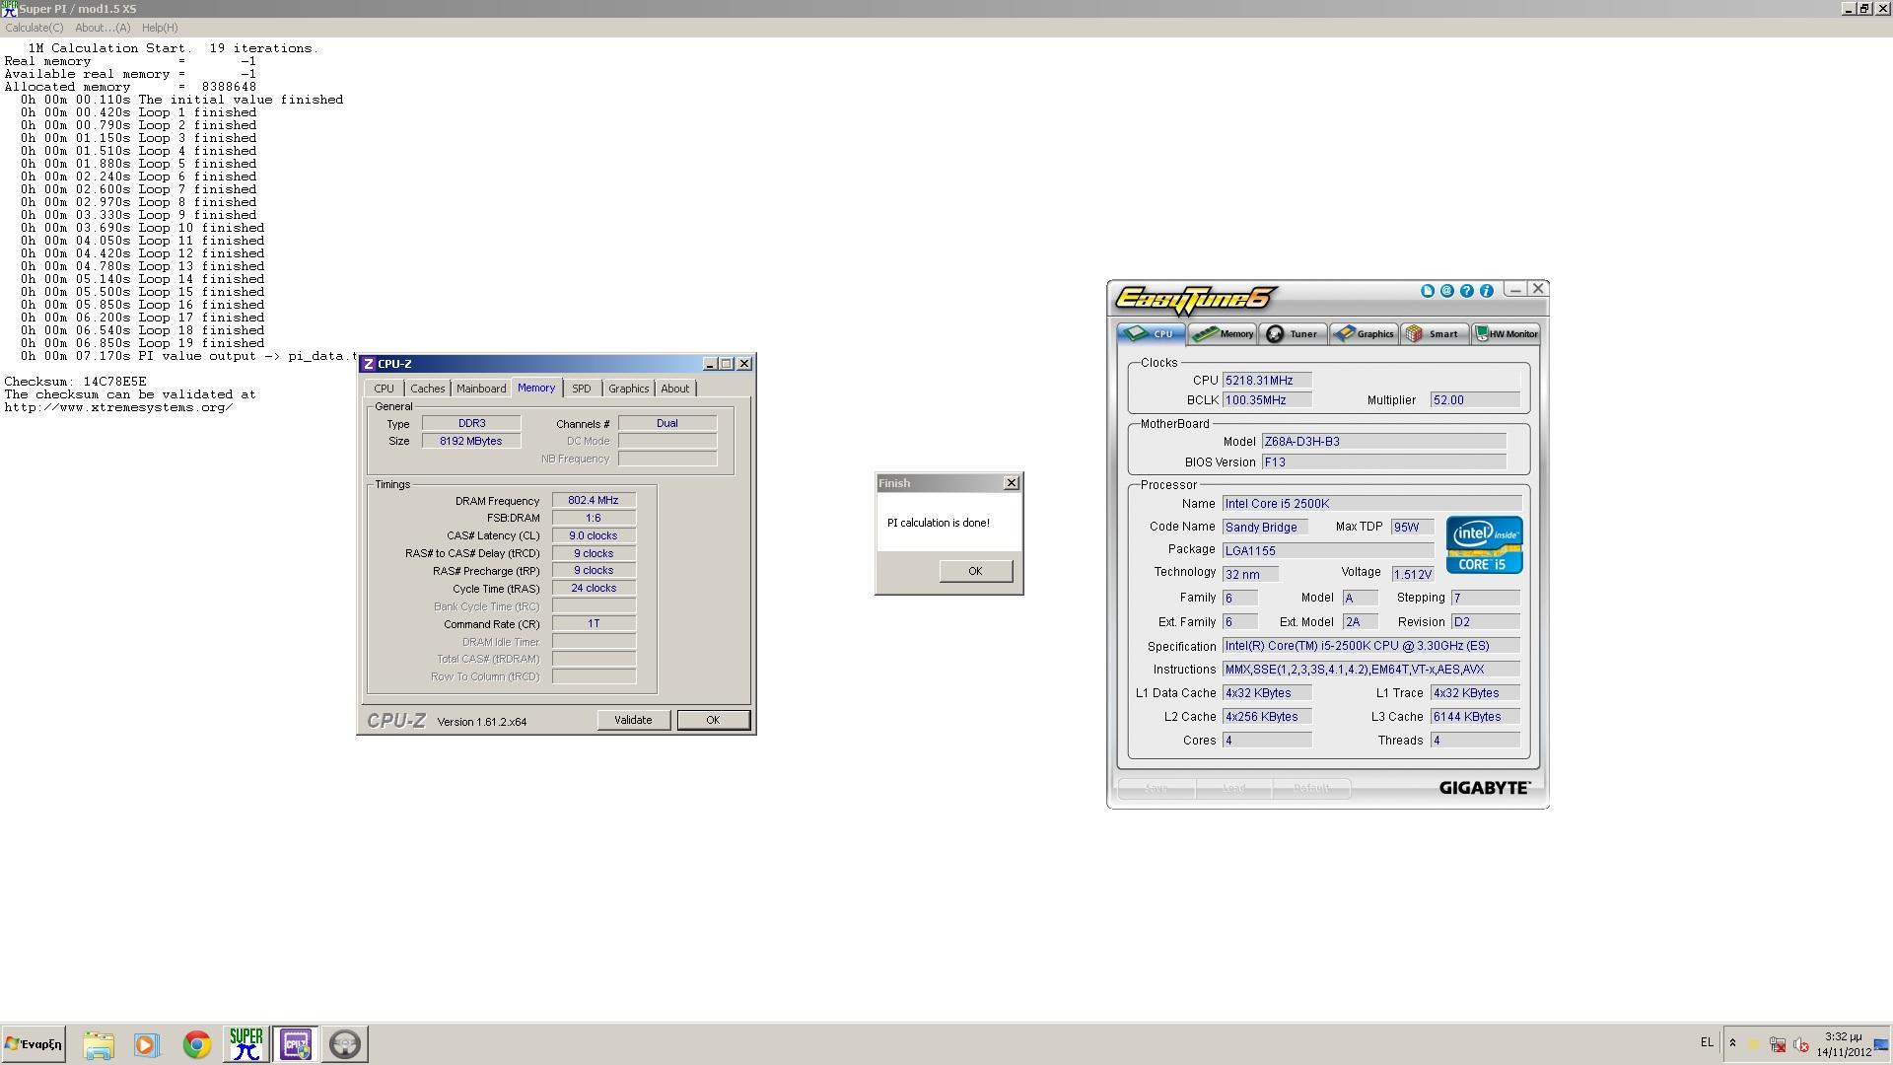Click the CPU clock 5218.31MHz field
1893x1065 pixels.
click(1266, 381)
